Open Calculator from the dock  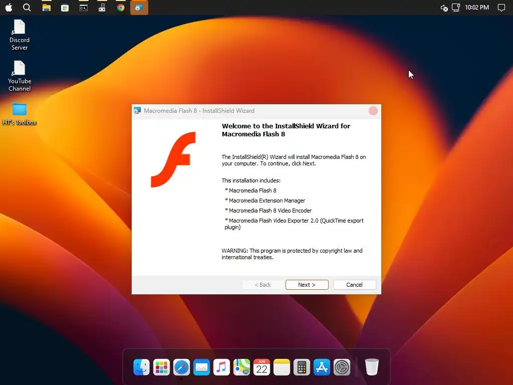pos(302,367)
